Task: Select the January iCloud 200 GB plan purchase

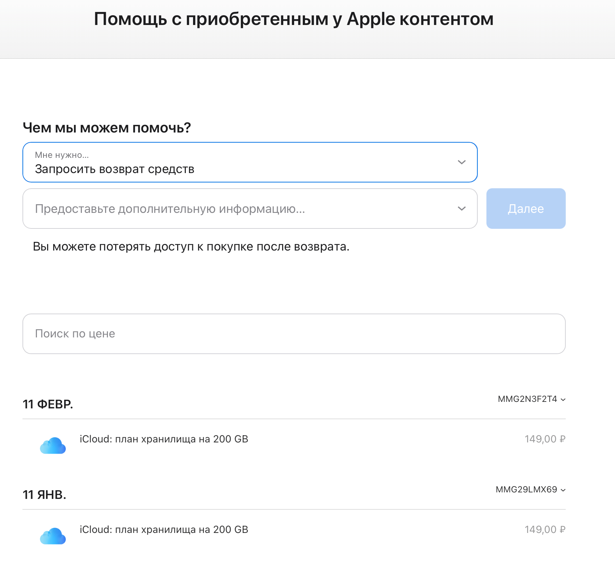Action: point(164,530)
